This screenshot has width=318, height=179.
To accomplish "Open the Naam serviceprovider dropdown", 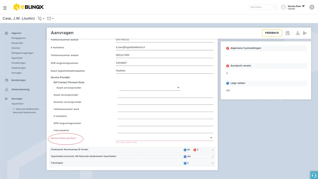I will (x=150, y=88).
